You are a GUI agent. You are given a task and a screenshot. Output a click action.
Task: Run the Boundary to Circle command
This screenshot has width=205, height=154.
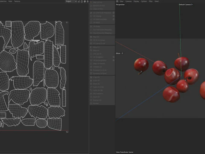pyautogui.click(x=100, y=70)
